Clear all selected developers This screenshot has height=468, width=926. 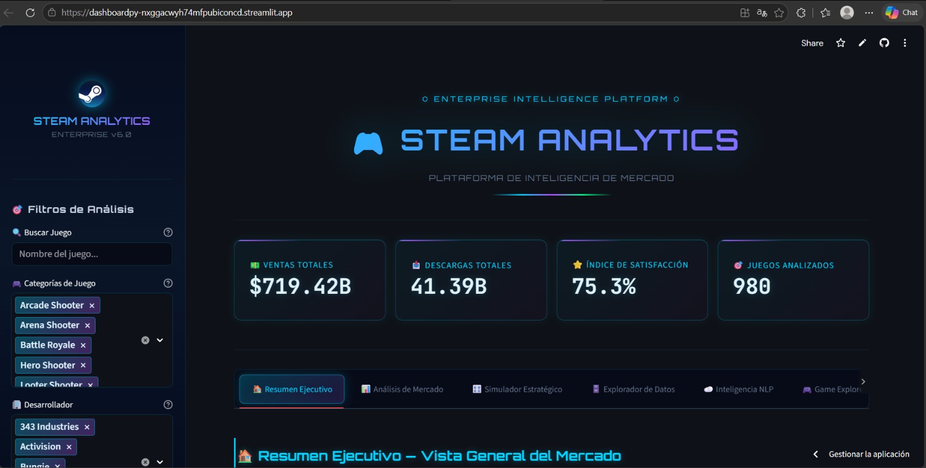point(145,462)
